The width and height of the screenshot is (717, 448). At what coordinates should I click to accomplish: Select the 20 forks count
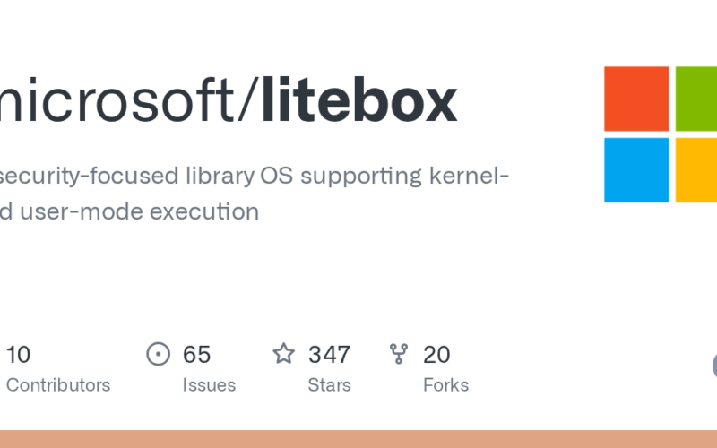click(x=436, y=355)
